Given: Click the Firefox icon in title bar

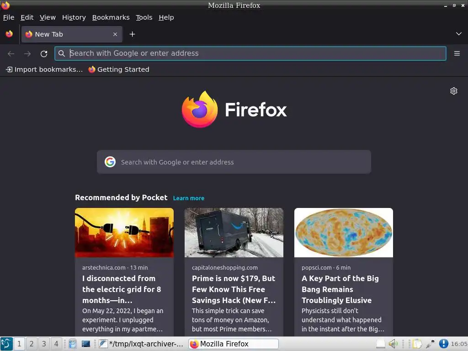Looking at the screenshot, I should pyautogui.click(x=5, y=5).
